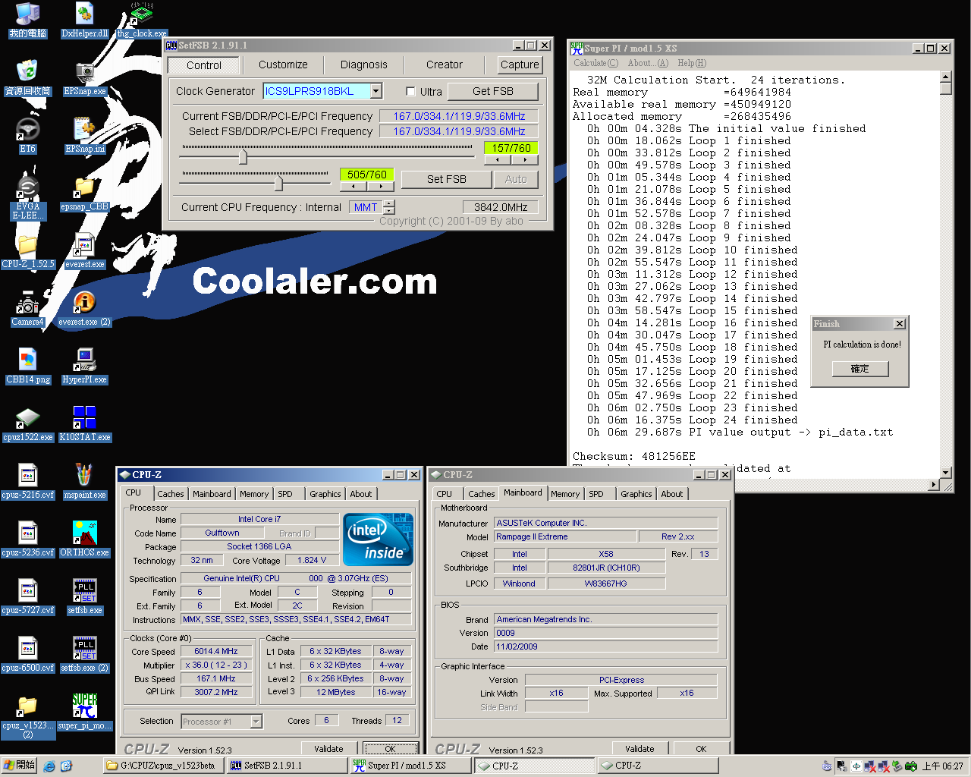971x777 pixels.
Task: Open the Caches tab in left CPU-Z
Action: point(171,494)
